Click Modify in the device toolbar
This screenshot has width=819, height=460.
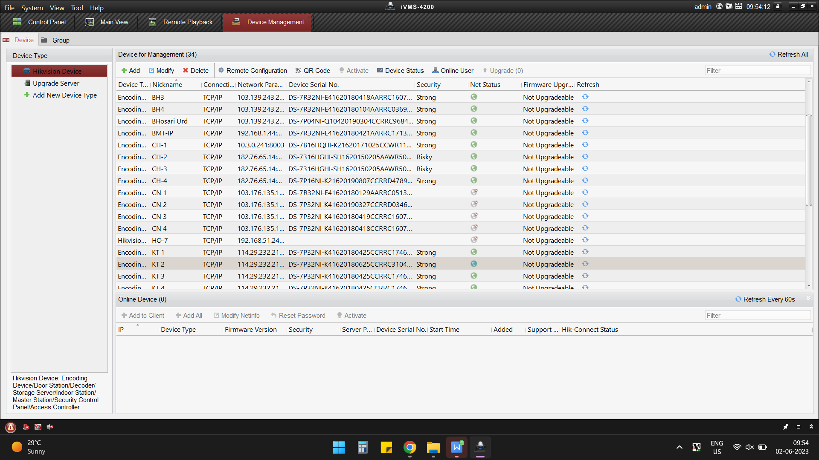(161, 71)
